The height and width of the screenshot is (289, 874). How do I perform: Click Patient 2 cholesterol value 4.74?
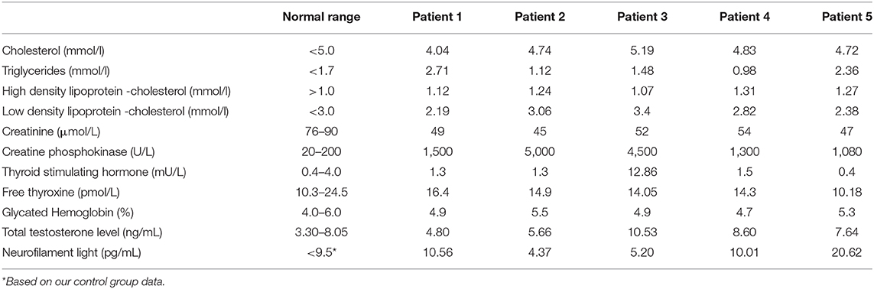click(540, 50)
